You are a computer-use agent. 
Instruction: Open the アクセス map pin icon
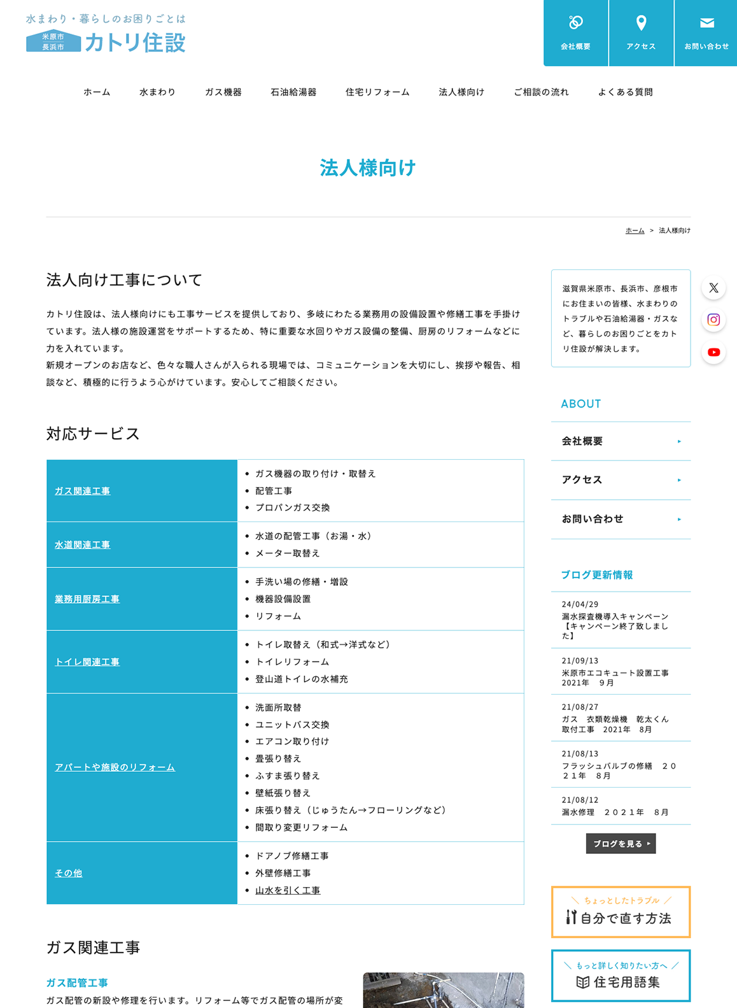(x=641, y=24)
